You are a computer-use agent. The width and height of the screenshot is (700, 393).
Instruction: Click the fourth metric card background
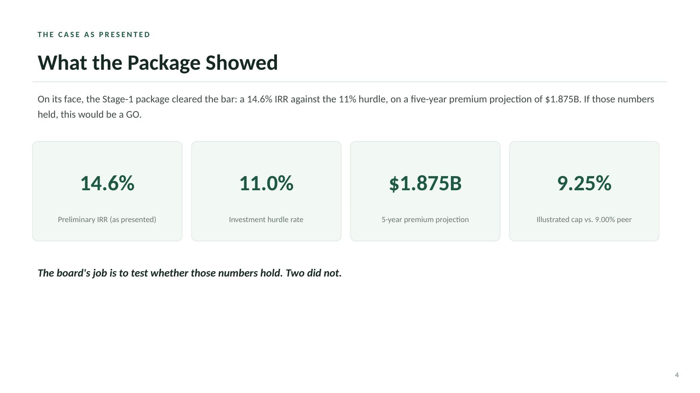584,191
